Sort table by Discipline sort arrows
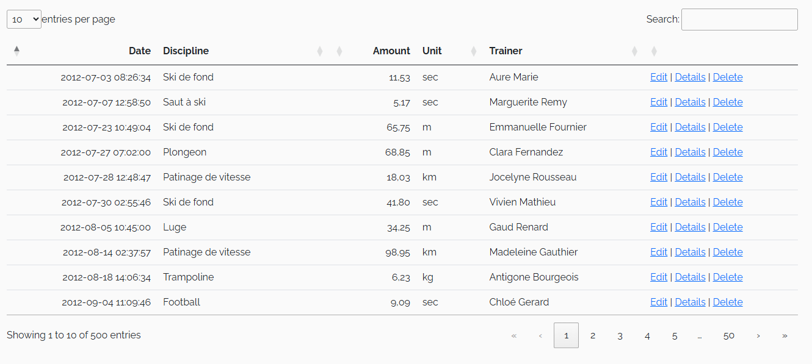The height and width of the screenshot is (364, 812). point(320,51)
